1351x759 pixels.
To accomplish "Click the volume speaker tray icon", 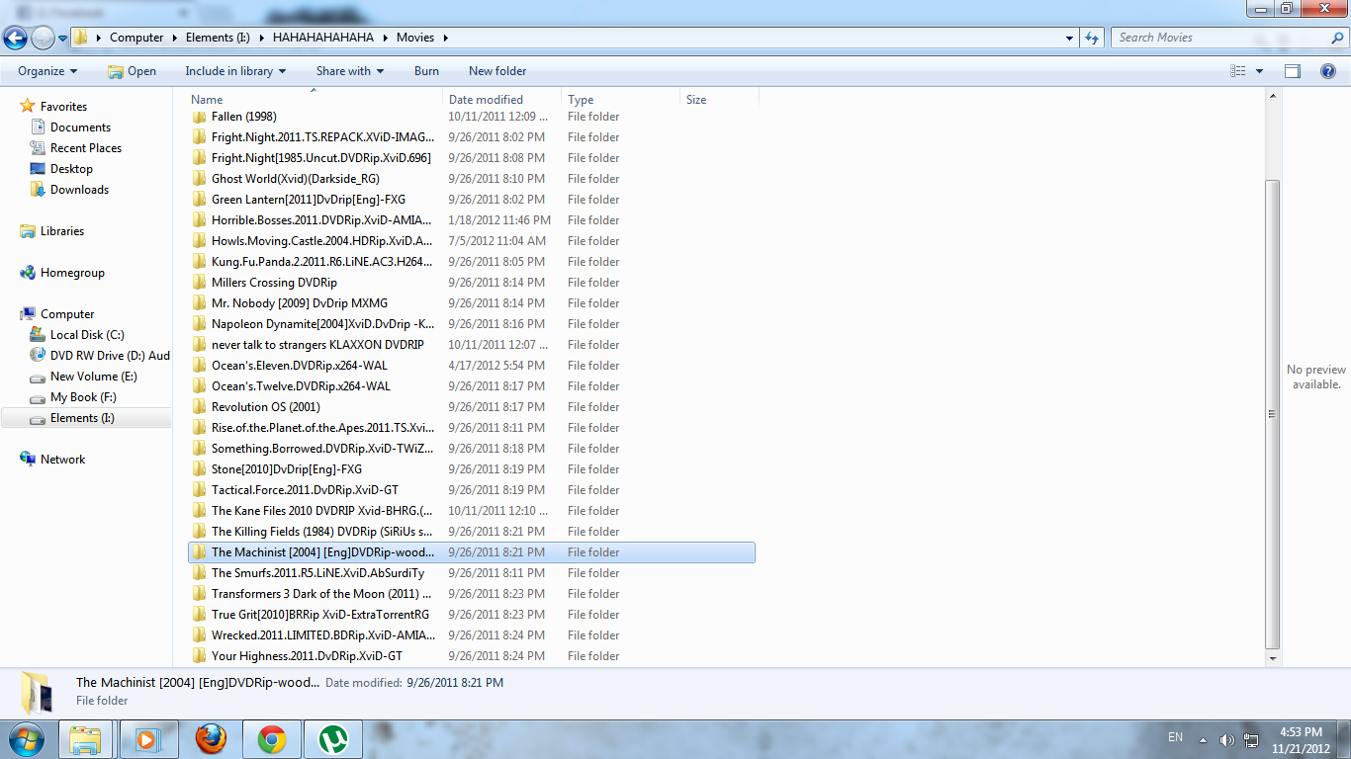I will tap(1226, 739).
